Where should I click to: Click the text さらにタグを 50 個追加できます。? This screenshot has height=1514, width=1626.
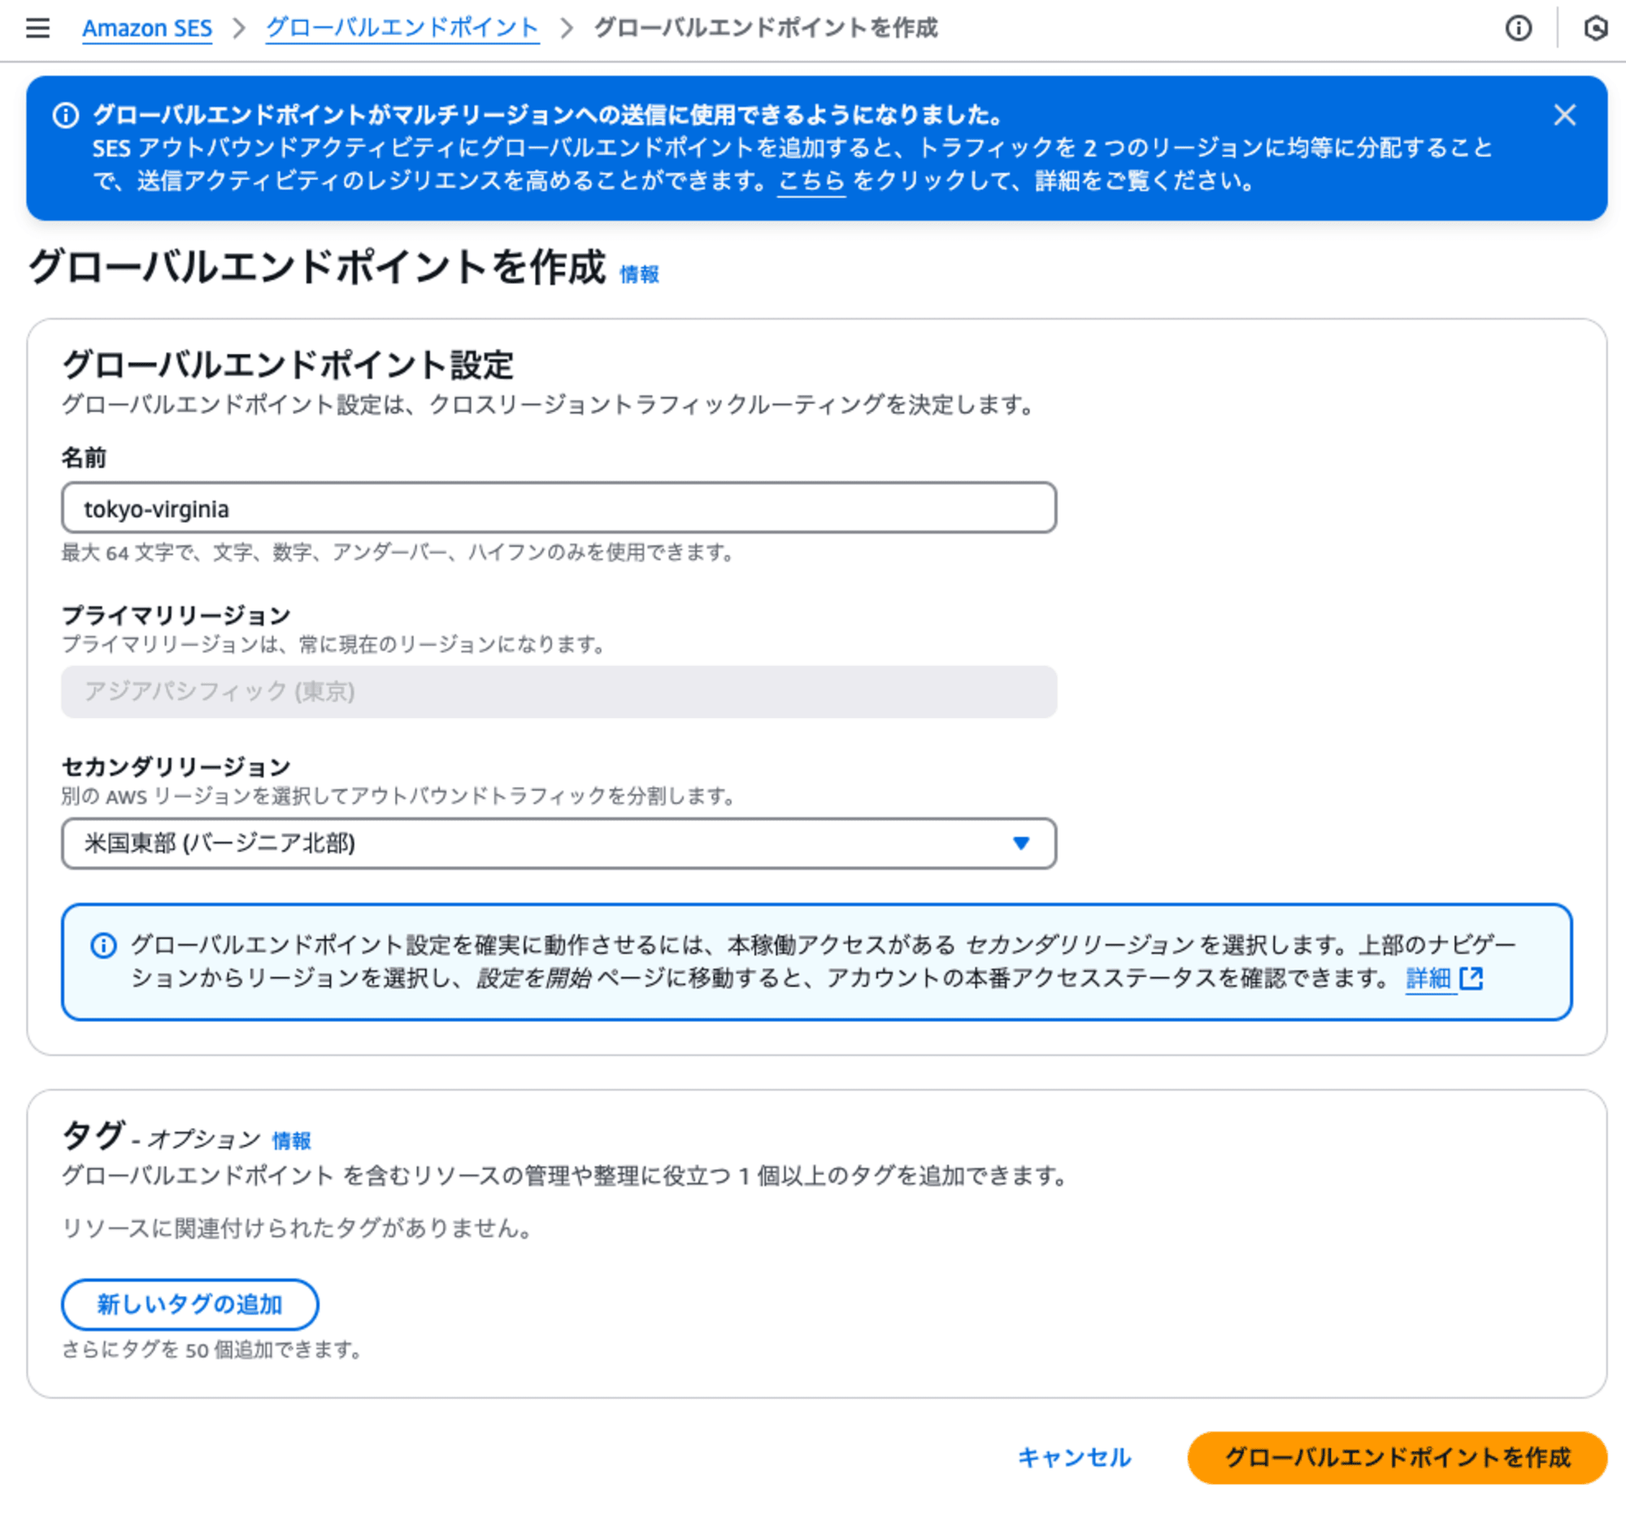(x=212, y=1350)
